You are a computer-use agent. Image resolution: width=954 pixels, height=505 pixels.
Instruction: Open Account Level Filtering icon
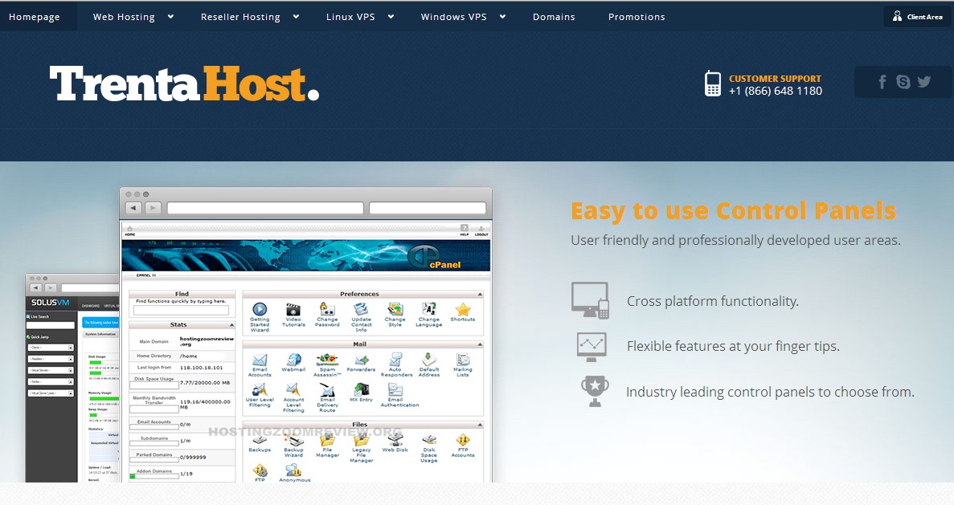click(293, 389)
